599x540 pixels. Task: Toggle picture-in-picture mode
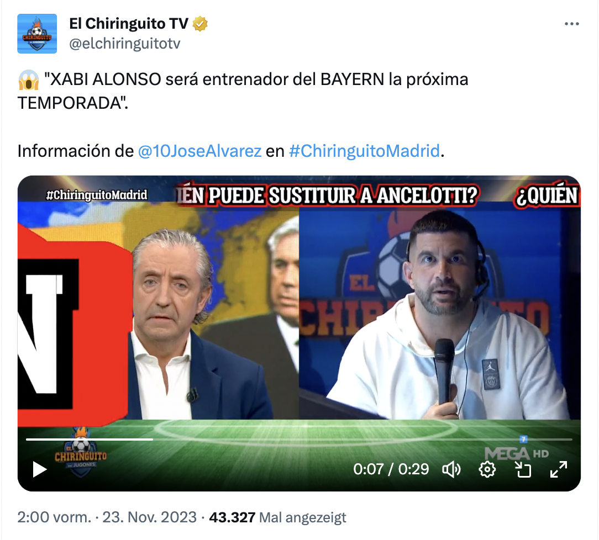pos(523,469)
